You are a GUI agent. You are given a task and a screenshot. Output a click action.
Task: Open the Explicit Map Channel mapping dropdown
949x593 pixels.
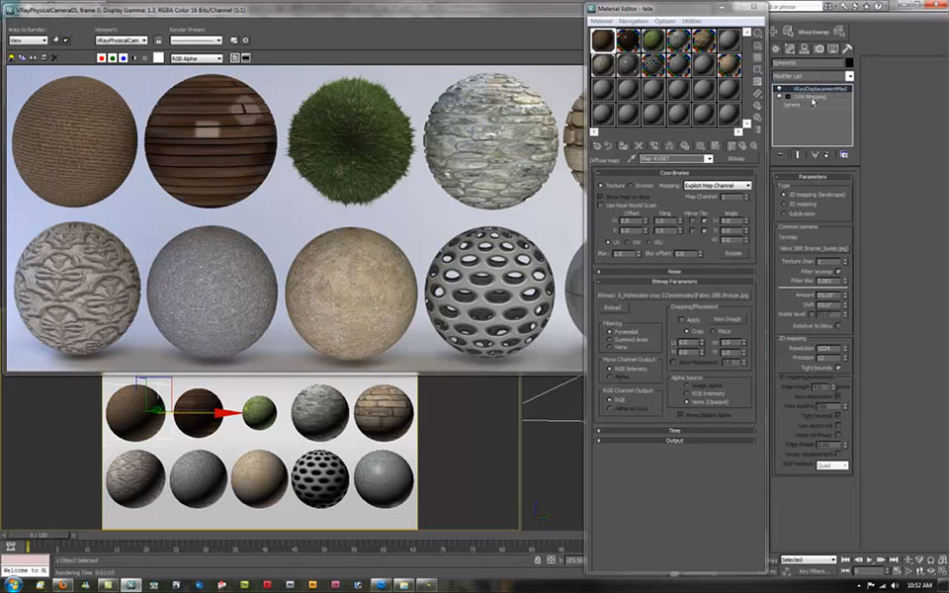coord(718,185)
